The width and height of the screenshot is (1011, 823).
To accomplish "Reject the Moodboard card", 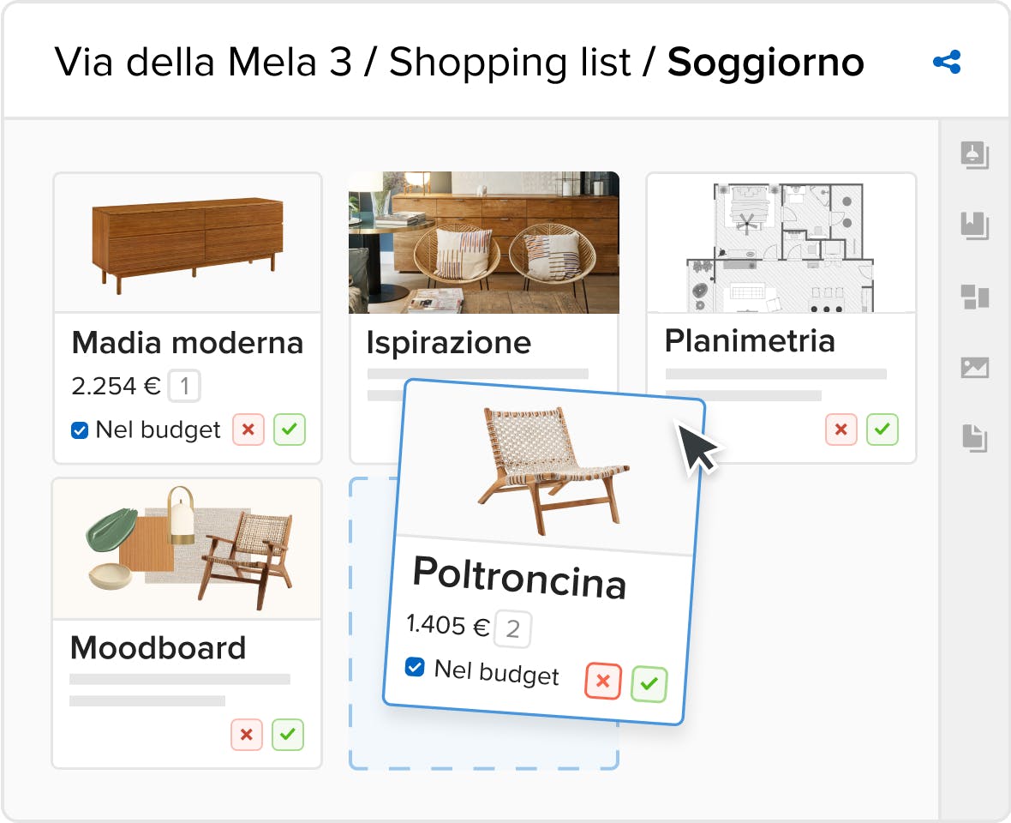I will [x=246, y=735].
